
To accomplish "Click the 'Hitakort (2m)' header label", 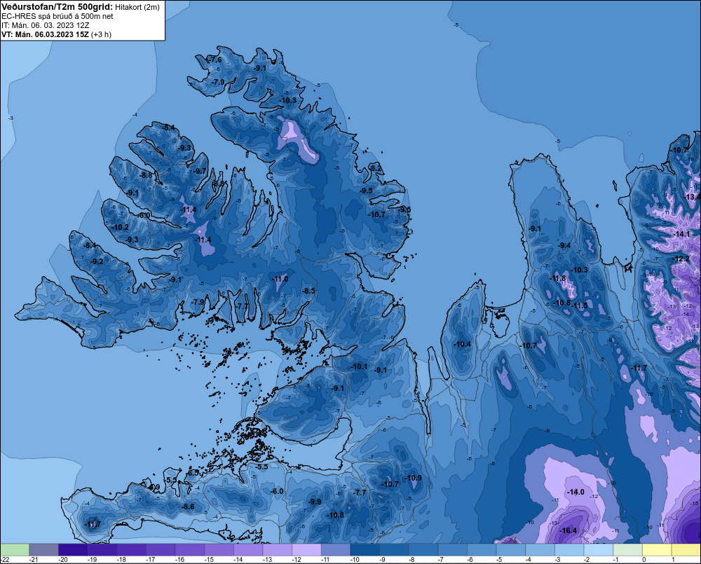I will click(x=137, y=7).
